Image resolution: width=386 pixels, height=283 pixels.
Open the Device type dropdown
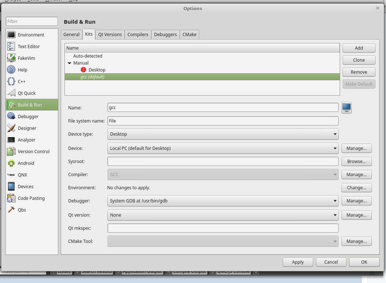pyautogui.click(x=223, y=134)
